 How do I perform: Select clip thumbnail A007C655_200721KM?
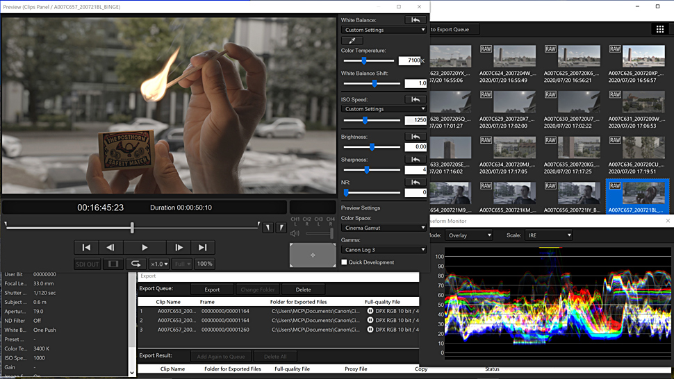[514, 193]
